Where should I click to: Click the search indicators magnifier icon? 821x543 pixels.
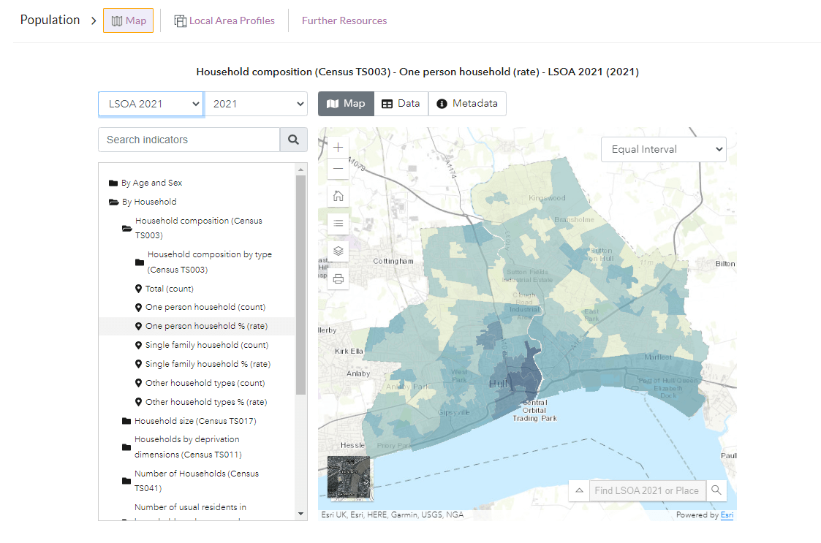click(293, 139)
